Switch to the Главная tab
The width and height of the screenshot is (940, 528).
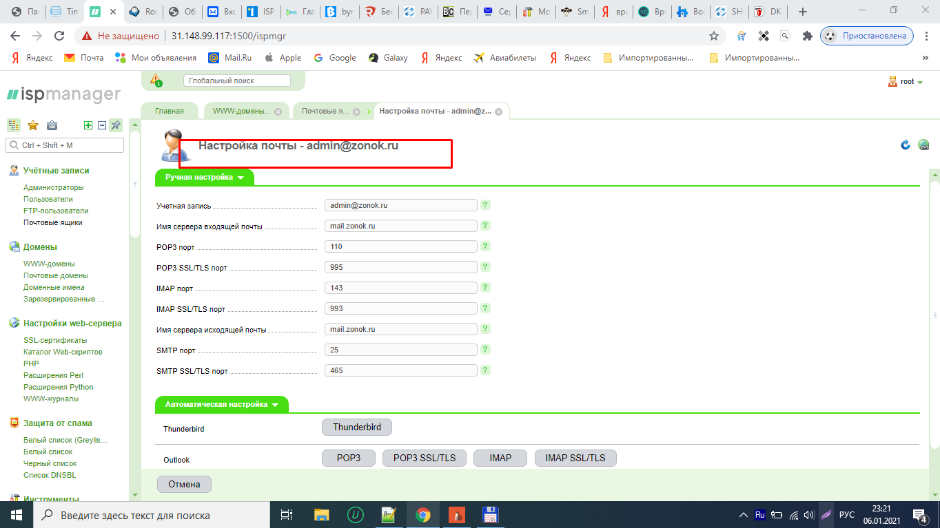coord(170,111)
